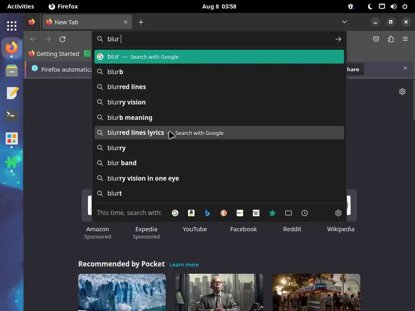Click the page vertical scrollbar
415x311 pixels.
413,100
